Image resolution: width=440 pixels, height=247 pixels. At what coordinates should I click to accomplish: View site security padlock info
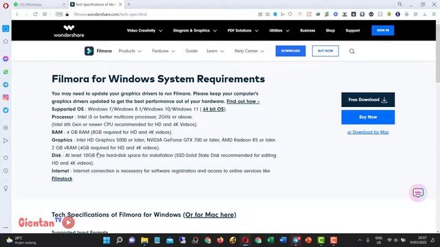67,14
